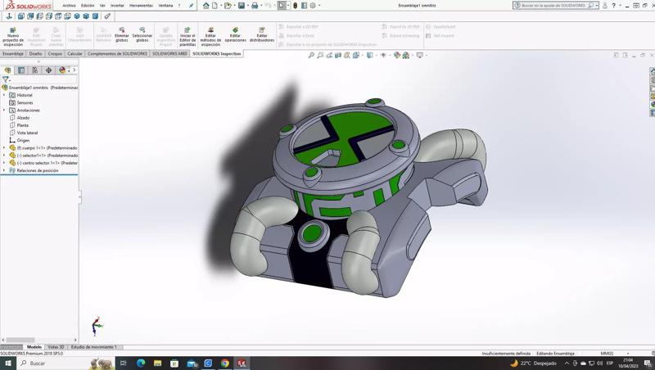
Task: Expand the Historial tree node
Action: tap(4, 95)
